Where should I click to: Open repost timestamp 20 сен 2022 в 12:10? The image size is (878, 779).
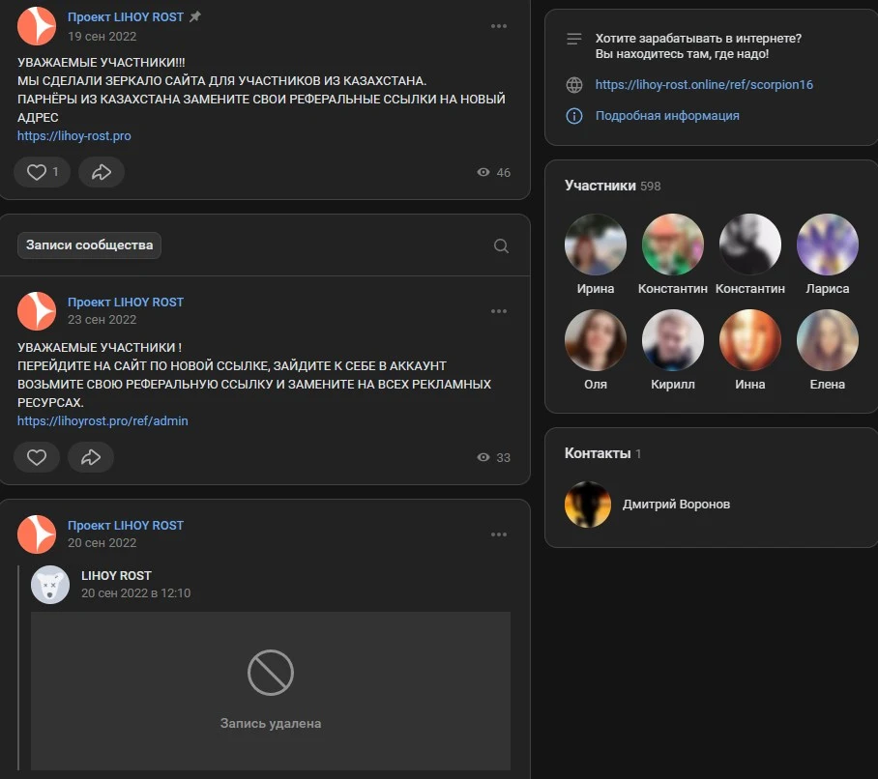135,593
